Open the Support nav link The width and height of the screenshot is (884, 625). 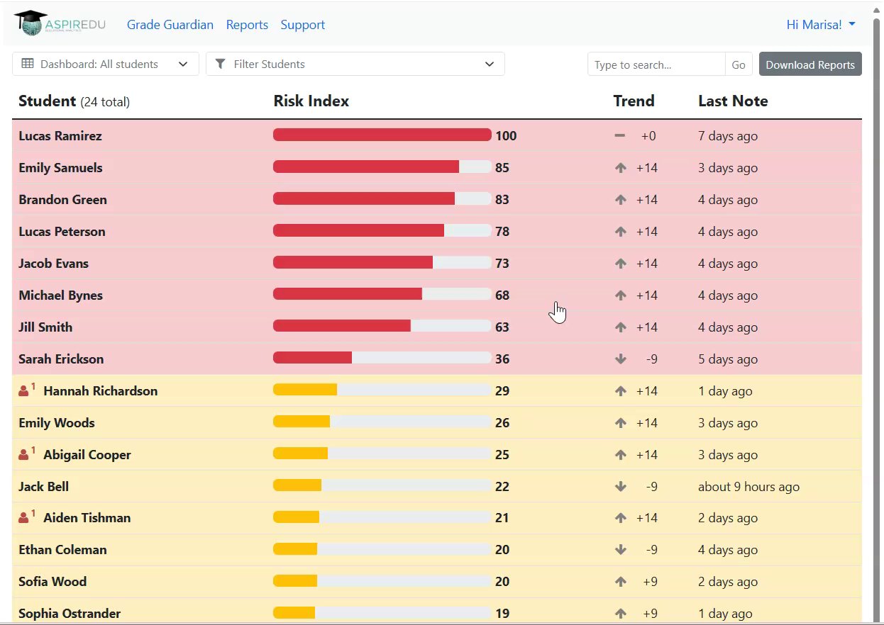(303, 25)
